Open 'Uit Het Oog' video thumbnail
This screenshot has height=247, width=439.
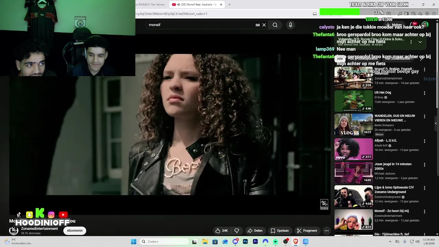[x=354, y=101]
